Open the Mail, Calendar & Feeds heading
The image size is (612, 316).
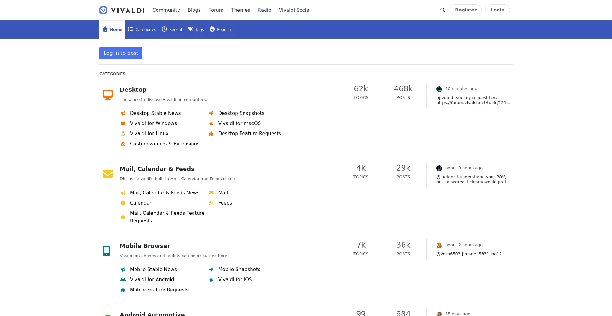coord(157,169)
